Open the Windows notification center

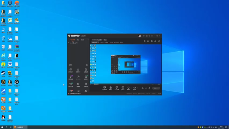click(x=226, y=127)
